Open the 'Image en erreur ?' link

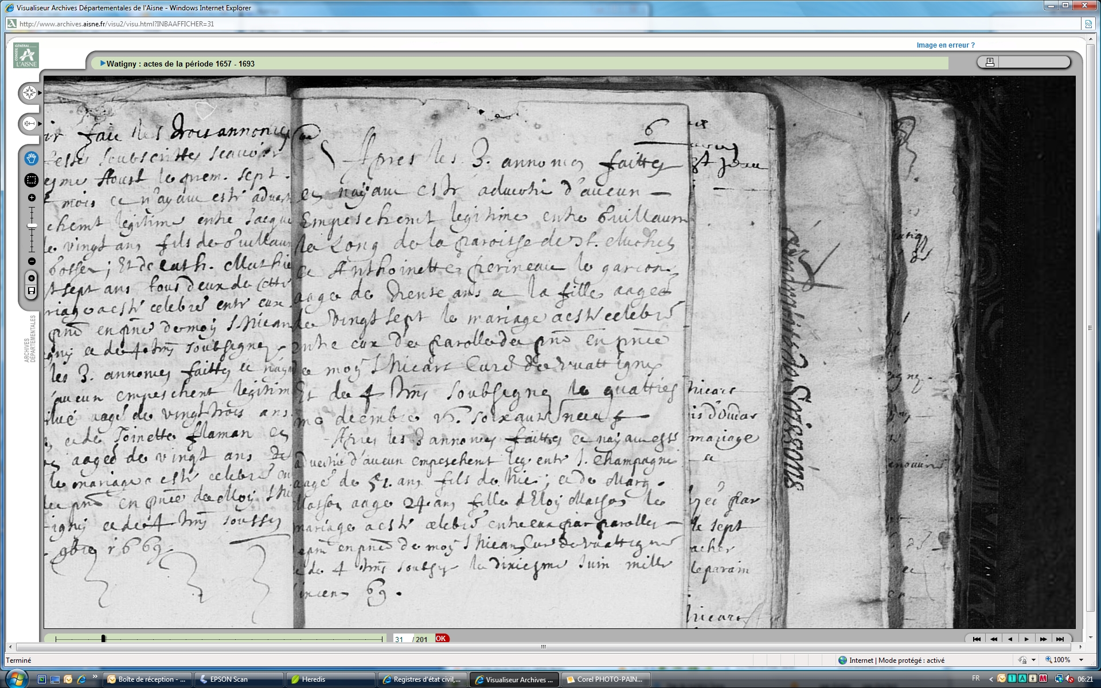click(x=945, y=45)
